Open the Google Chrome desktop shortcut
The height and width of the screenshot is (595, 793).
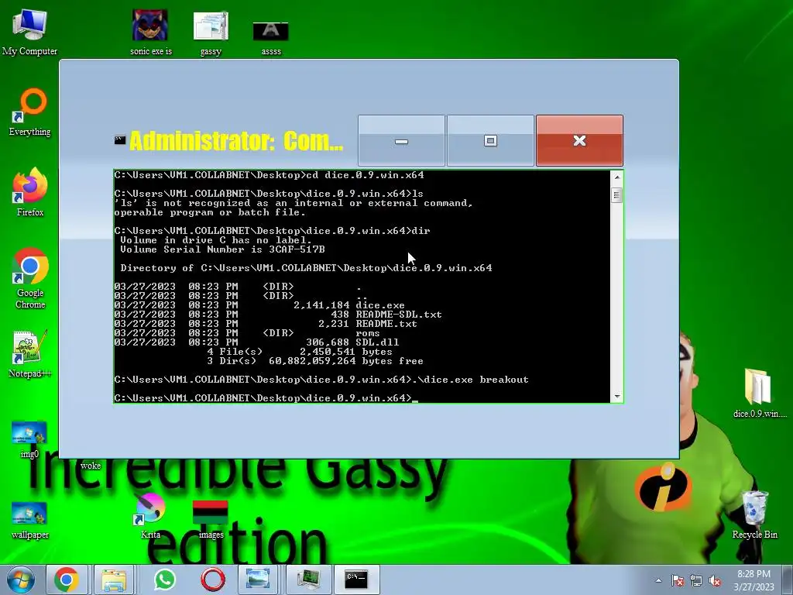pyautogui.click(x=30, y=278)
